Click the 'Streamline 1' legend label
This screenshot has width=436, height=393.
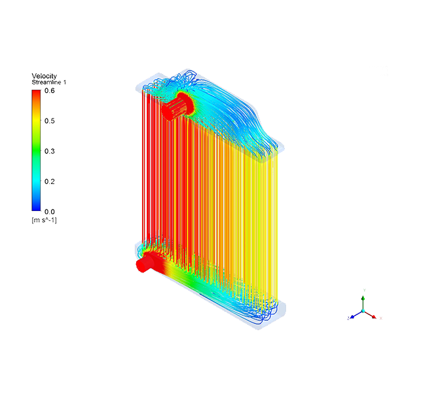49,83
